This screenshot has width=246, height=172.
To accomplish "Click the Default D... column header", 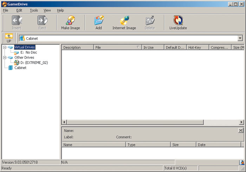I will 175,47.
